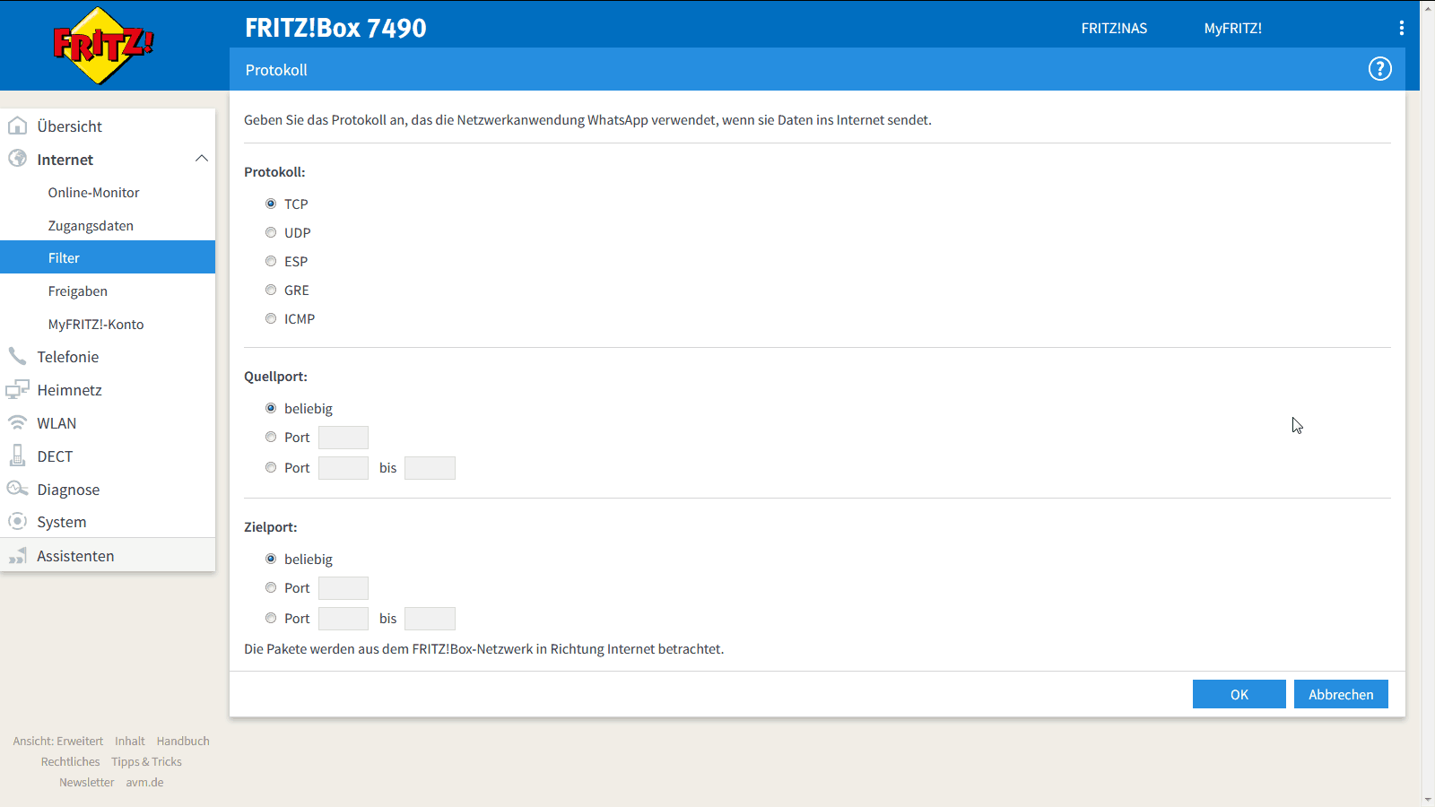
Task: Open the Filter submenu item
Action: point(108,257)
